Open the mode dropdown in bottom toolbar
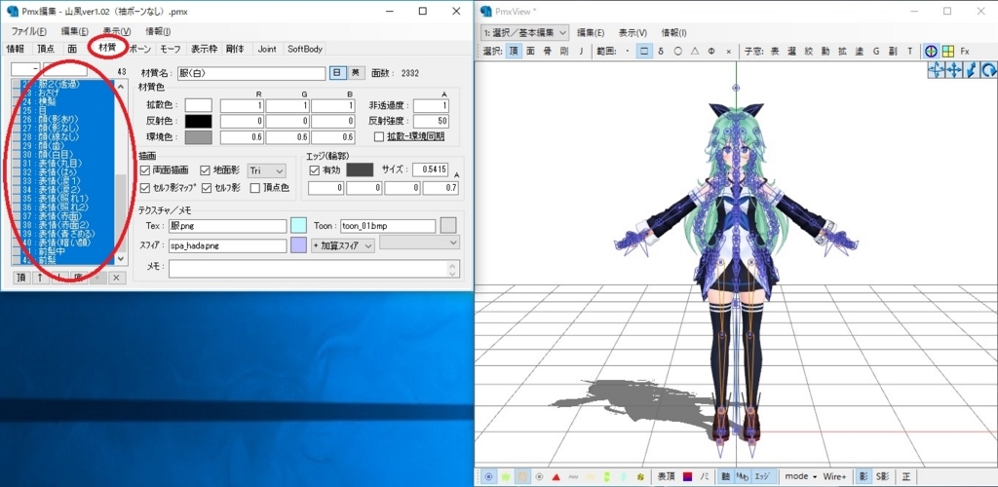This screenshot has width=998, height=487. click(800, 476)
